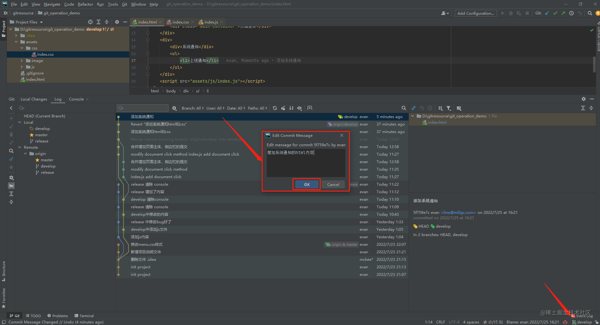Image resolution: width=600 pixels, height=325 pixels.
Task: Toggle IntelliSort in the git log toolbar
Action: (x=291, y=108)
